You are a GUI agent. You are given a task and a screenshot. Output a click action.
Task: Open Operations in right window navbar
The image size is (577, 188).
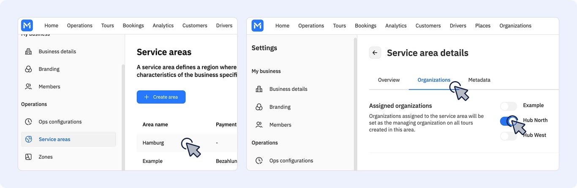[x=311, y=25]
